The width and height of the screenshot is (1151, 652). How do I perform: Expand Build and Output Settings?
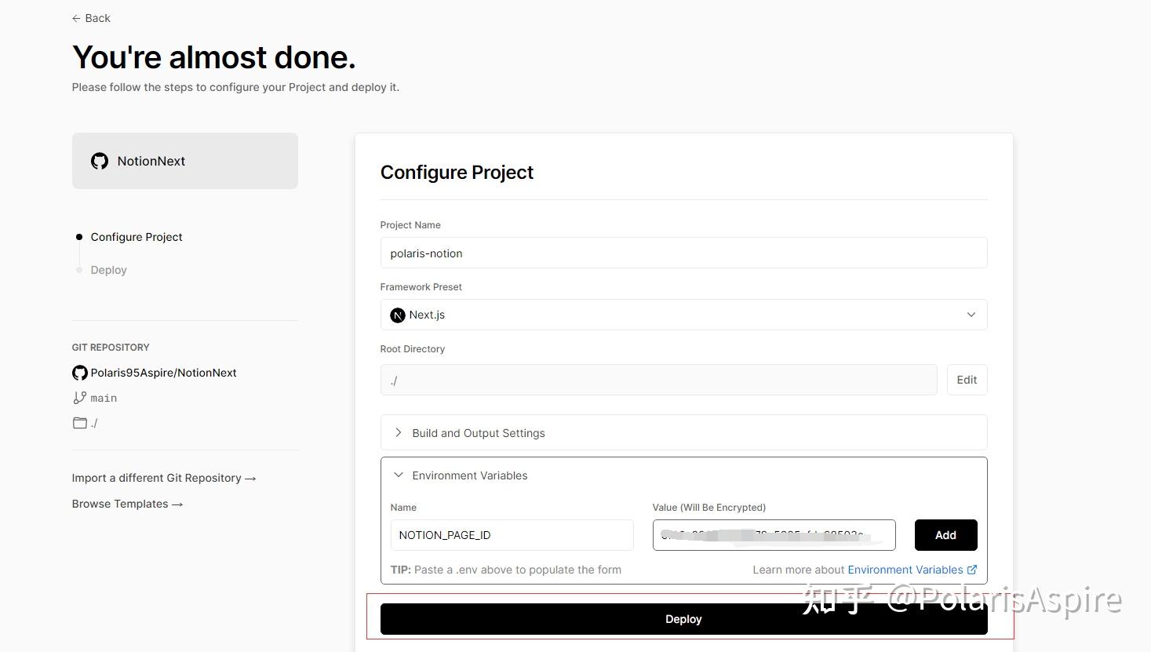coord(478,433)
